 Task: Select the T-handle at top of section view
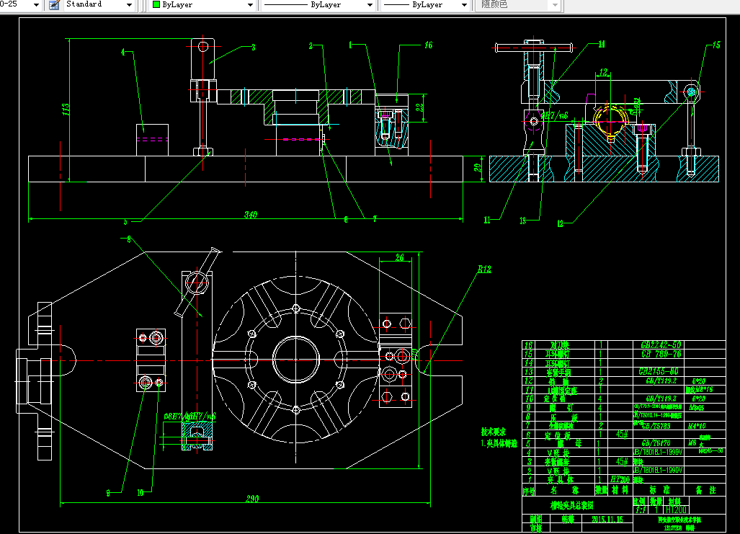point(534,48)
